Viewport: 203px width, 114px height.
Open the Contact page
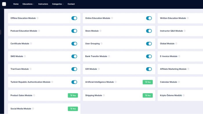click(x=71, y=4)
